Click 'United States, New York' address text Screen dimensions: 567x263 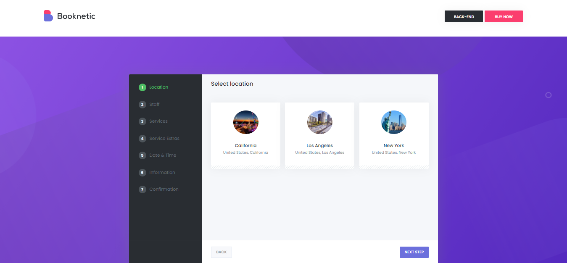coord(394,153)
